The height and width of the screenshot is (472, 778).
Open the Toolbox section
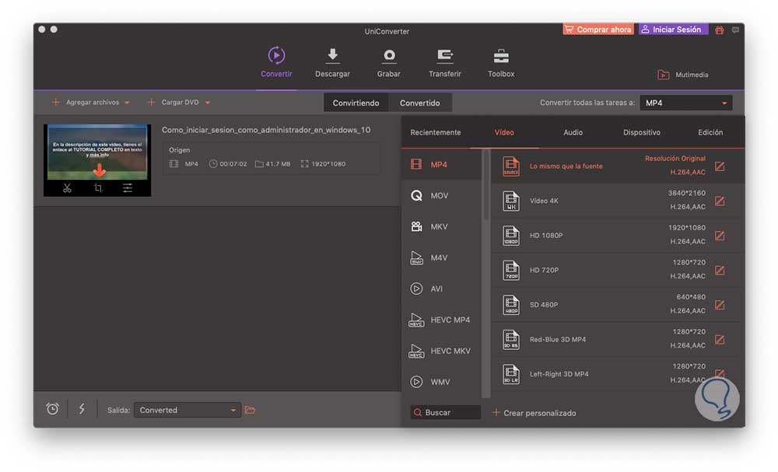(500, 62)
